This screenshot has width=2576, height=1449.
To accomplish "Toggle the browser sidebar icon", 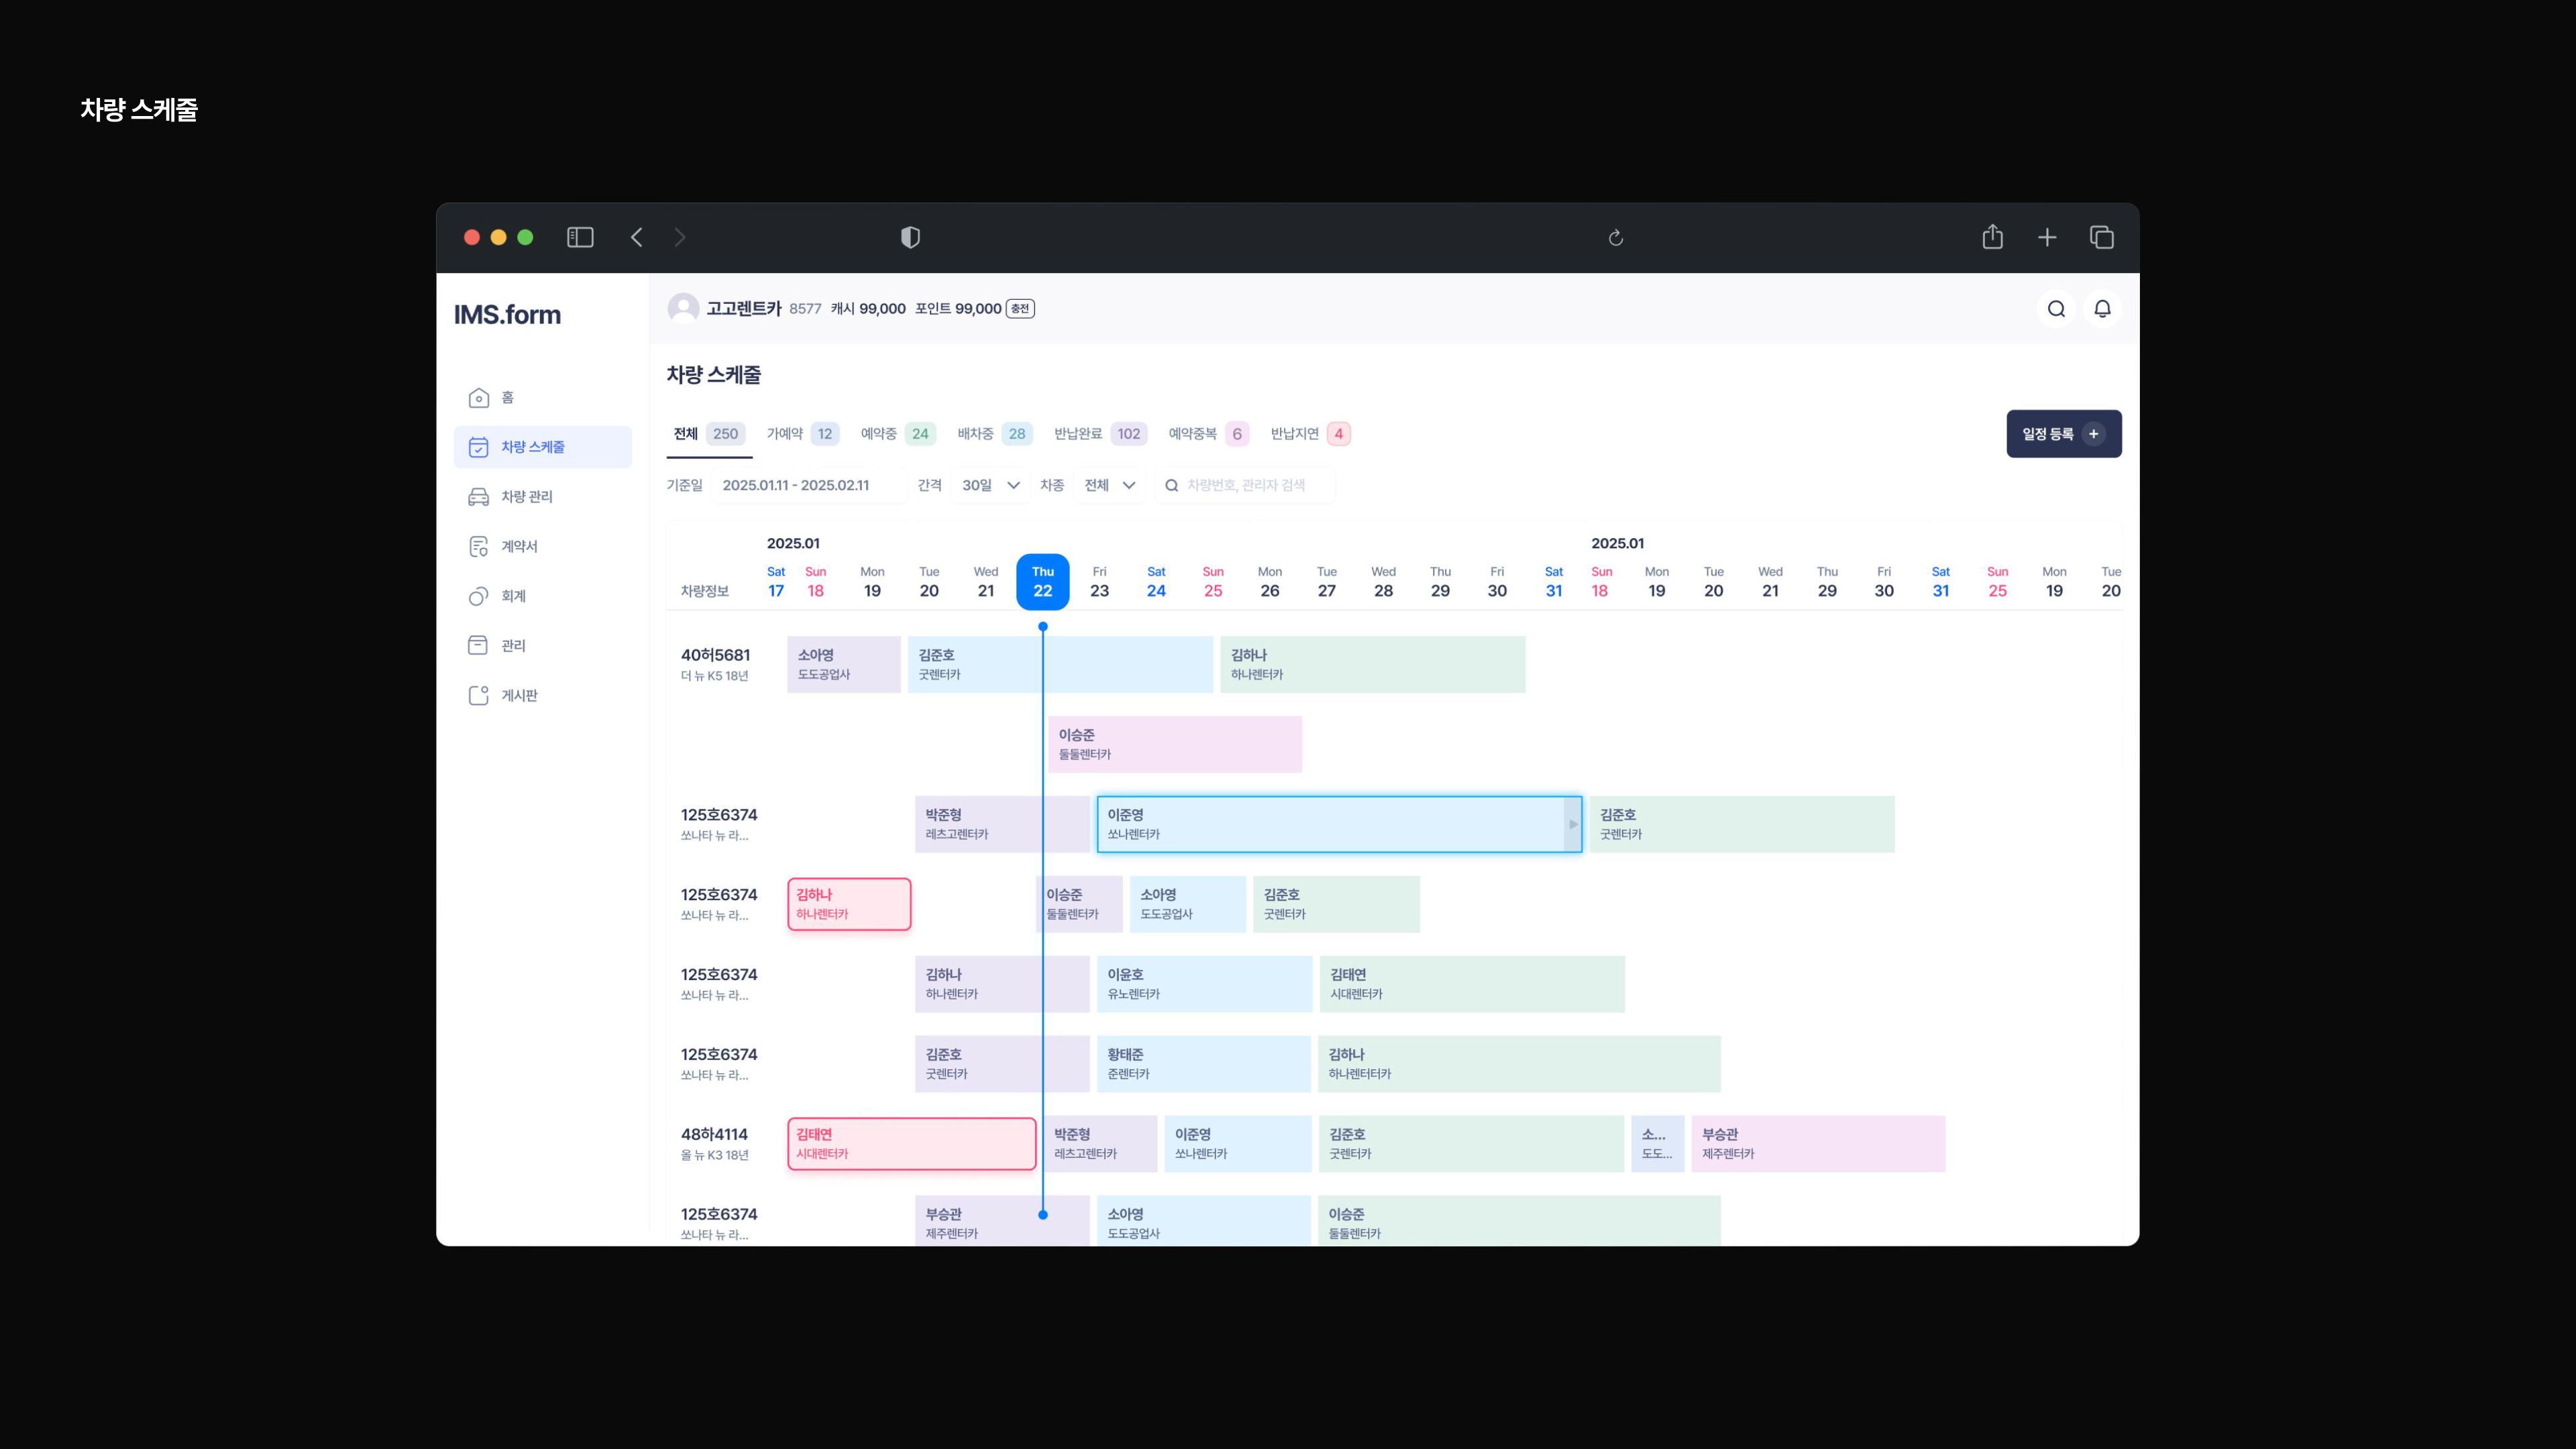I will 580,237.
